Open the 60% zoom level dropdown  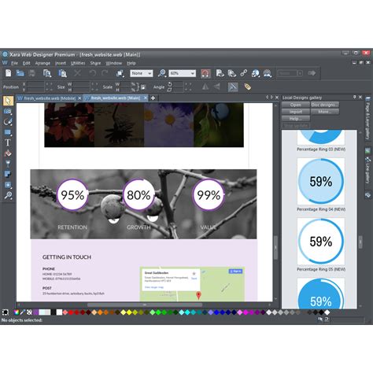coord(183,73)
